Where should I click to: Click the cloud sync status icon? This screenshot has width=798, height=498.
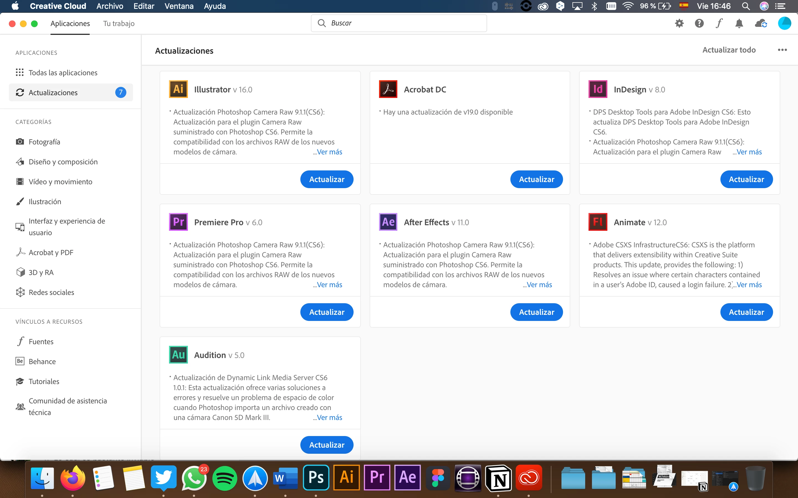coord(761,24)
